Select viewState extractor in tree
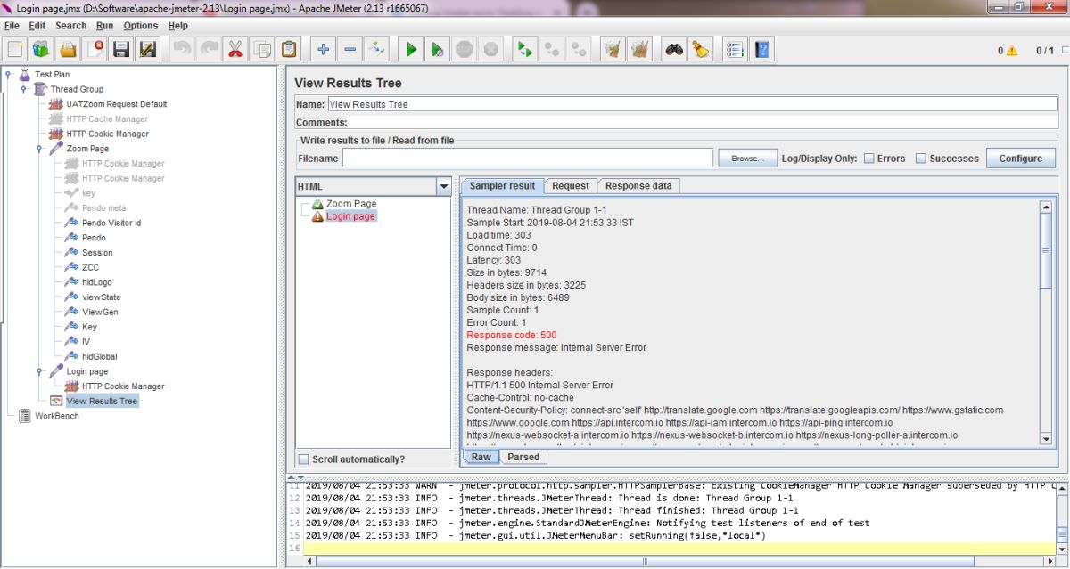 pyautogui.click(x=101, y=297)
